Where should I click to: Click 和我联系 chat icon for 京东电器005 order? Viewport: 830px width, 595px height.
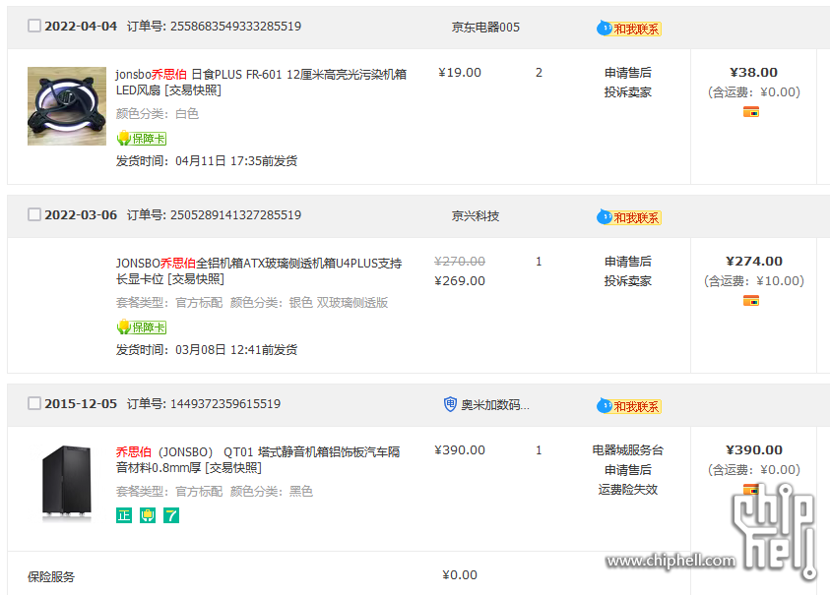(629, 29)
